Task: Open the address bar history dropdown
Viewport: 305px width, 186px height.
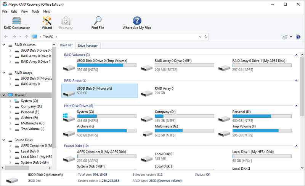Action: [200, 36]
